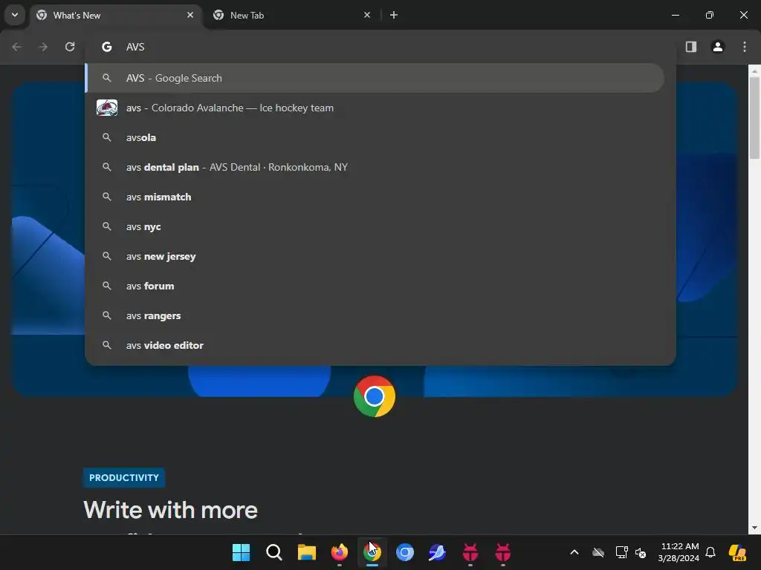Click the Google Chrome taskbar icon

tap(372, 552)
